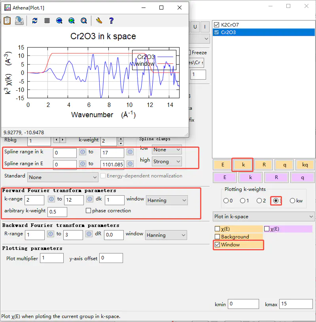The width and height of the screenshot is (316, 322).
Task: Enable Background plot checkbox
Action: [217, 236]
